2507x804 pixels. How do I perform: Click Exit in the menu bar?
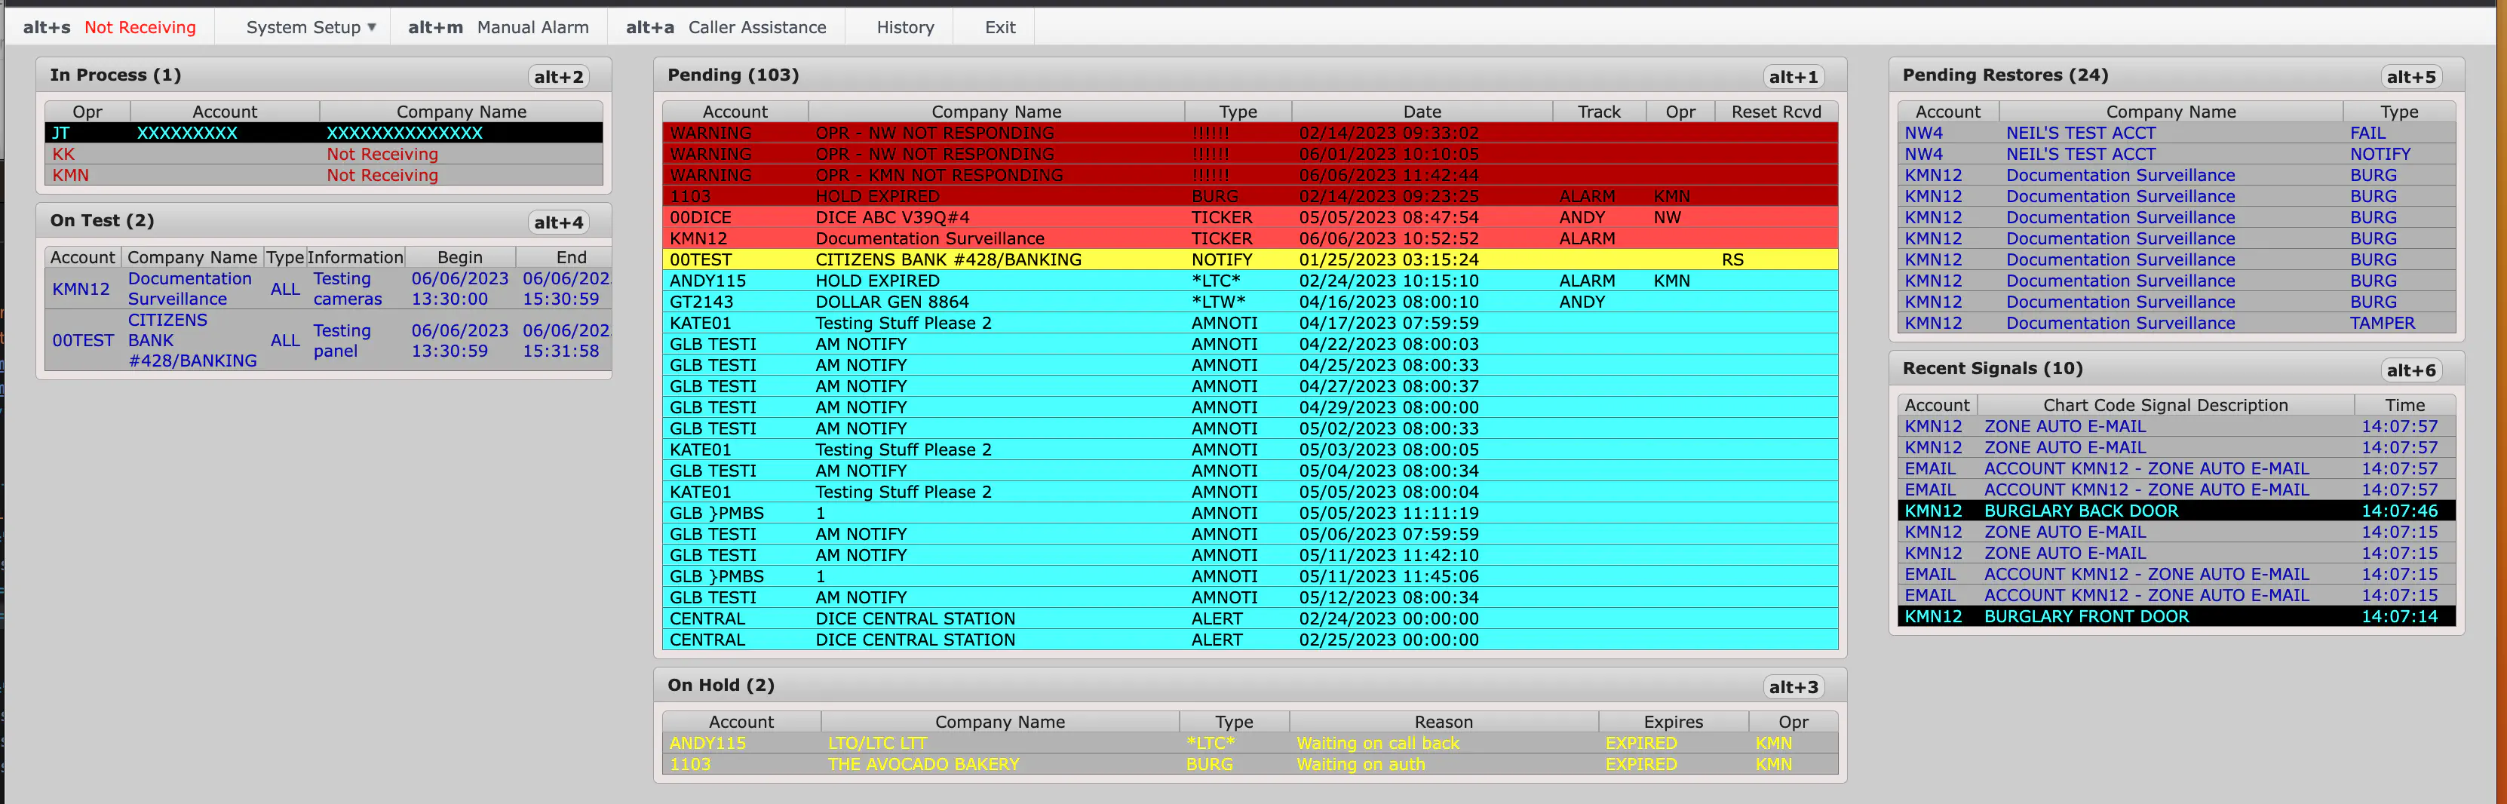(999, 27)
